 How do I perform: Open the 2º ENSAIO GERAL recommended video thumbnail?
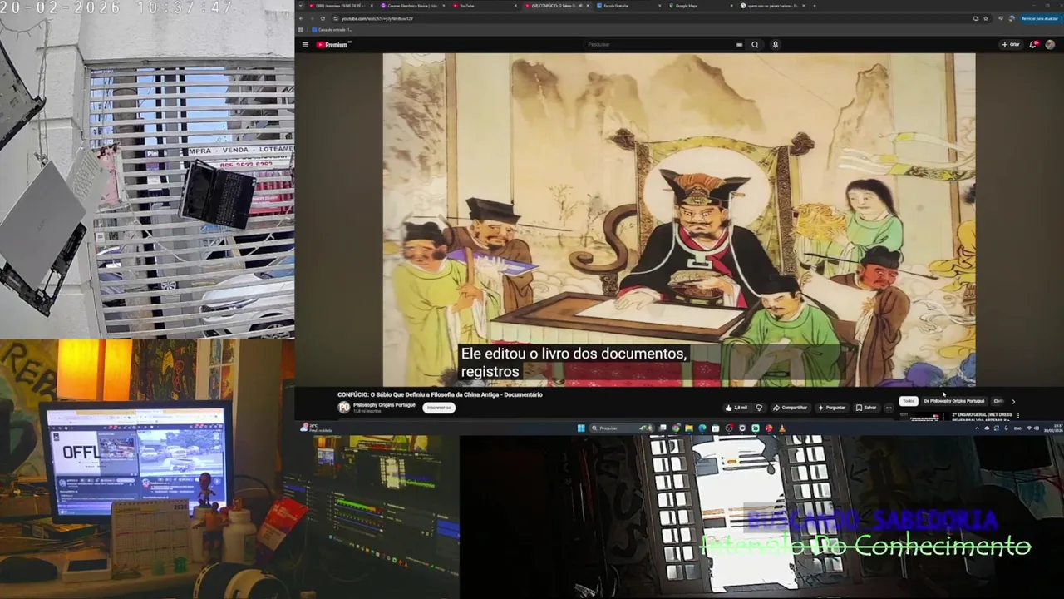point(924,416)
